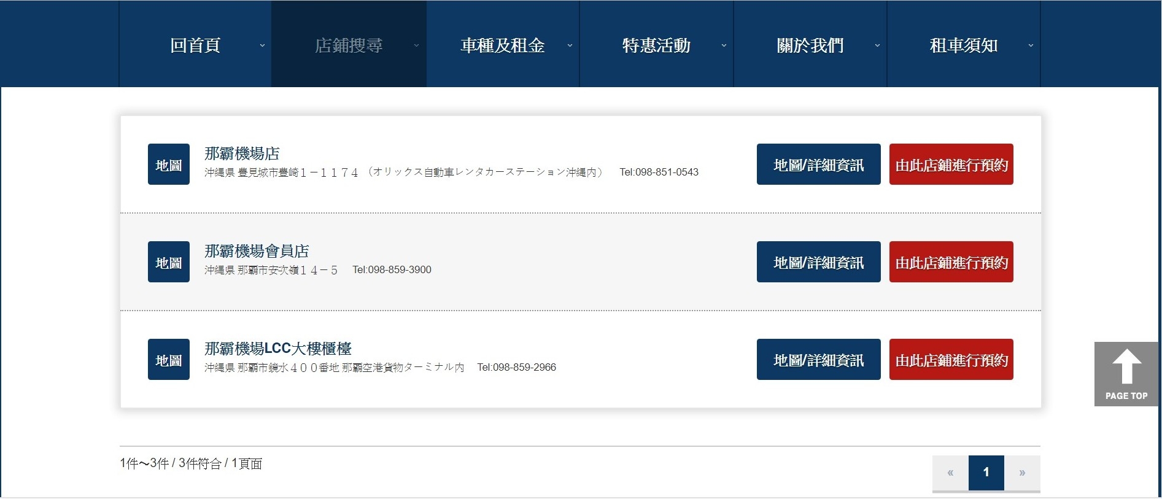This screenshot has width=1162, height=499.
Task: View 地圖/詳細資訊 for 那霸機場店
Action: point(818,164)
